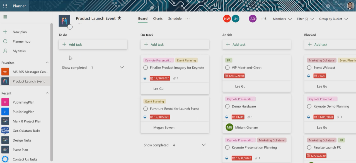Switch to the Schedule tab
Viewport: 356px width, 163px height.
pos(175,19)
